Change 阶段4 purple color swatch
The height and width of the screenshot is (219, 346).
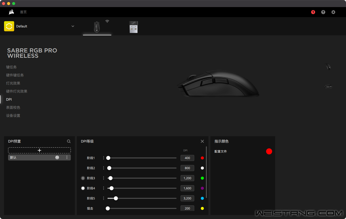click(202, 188)
